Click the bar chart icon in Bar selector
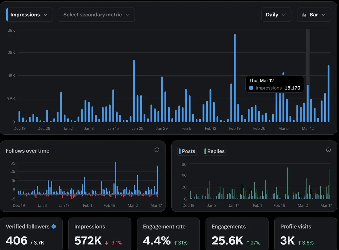 304,15
